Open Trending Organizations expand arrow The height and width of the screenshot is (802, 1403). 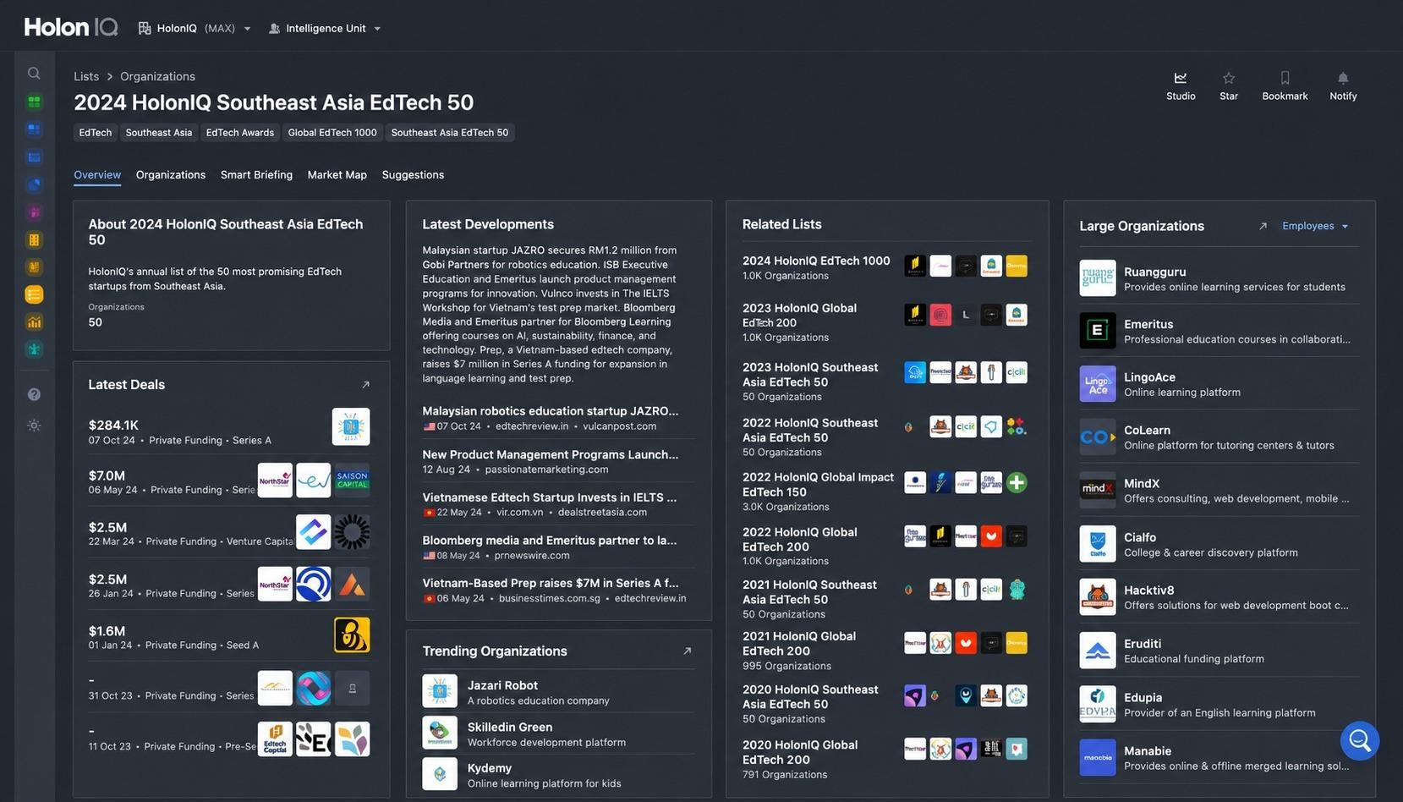pyautogui.click(x=687, y=651)
